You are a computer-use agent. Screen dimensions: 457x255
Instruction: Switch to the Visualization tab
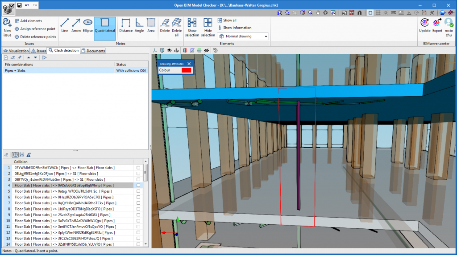click(16, 51)
